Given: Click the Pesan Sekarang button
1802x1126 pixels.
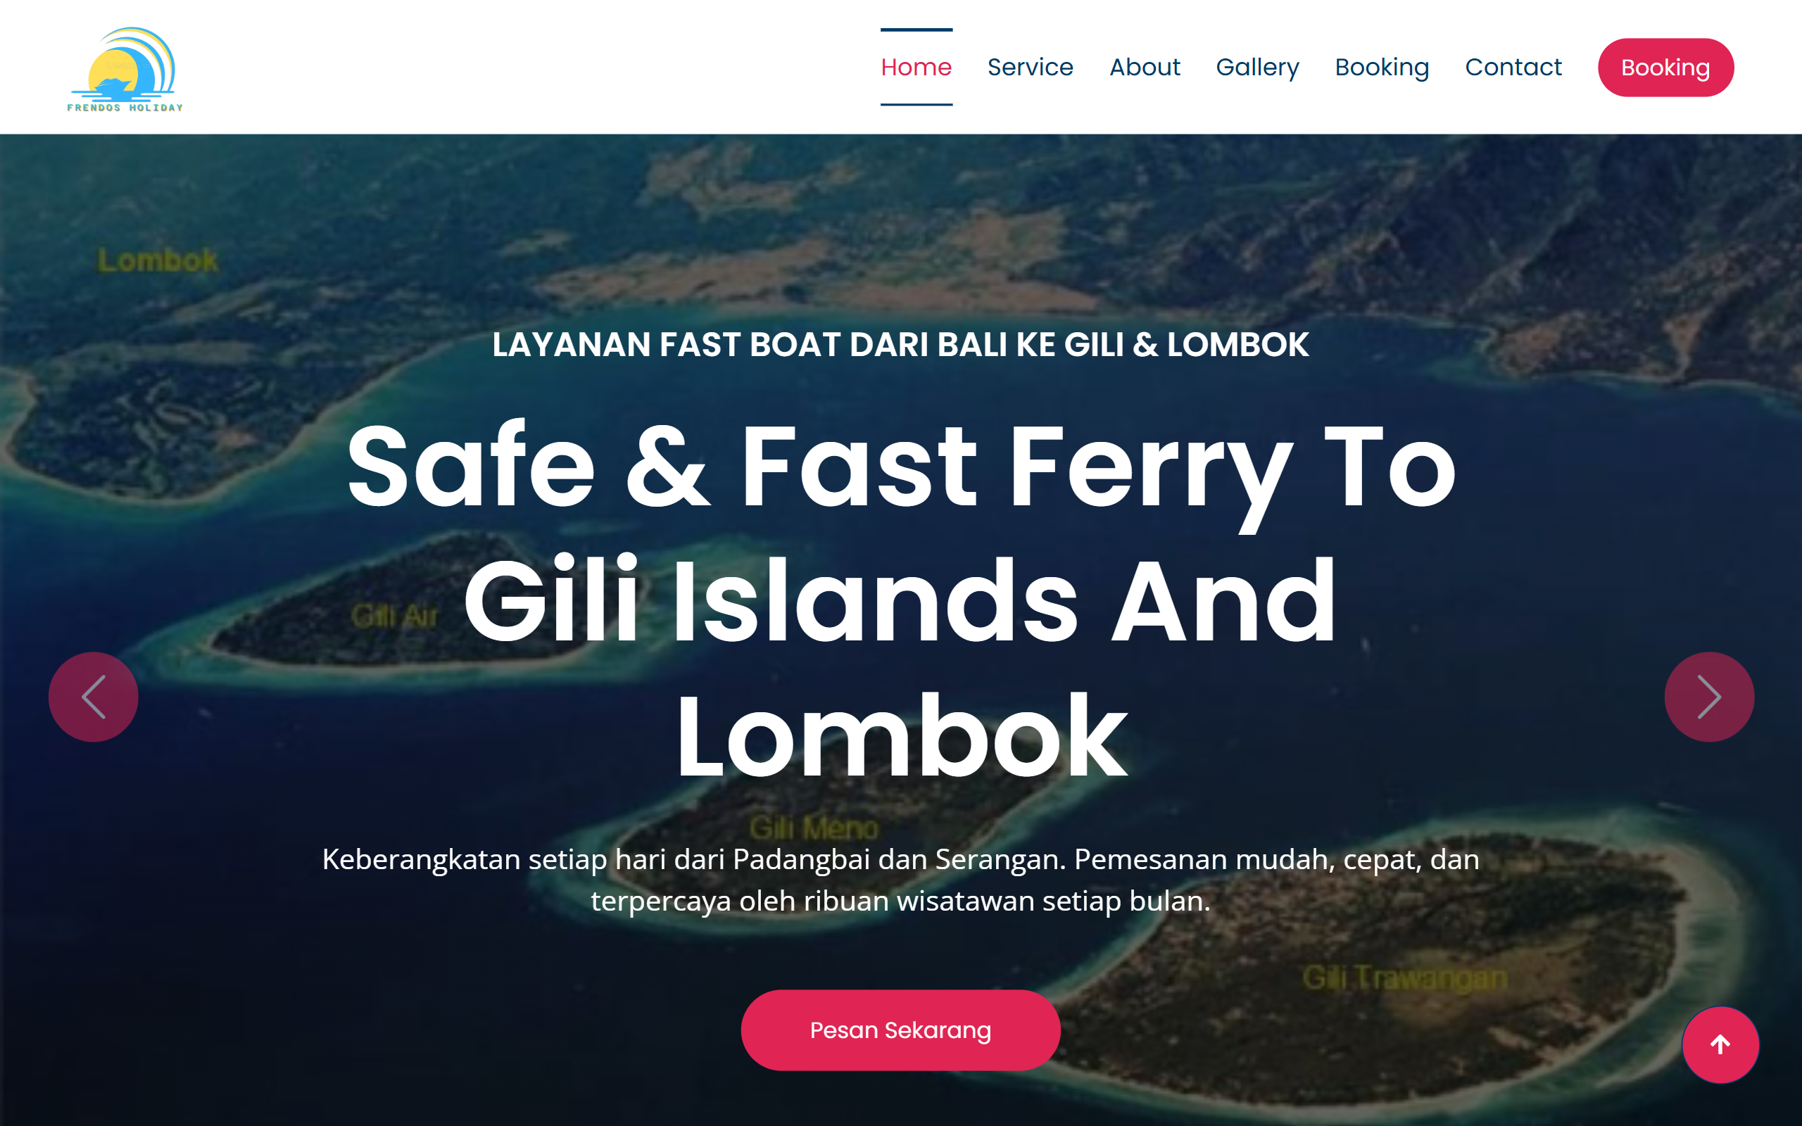Looking at the screenshot, I should point(900,1030).
